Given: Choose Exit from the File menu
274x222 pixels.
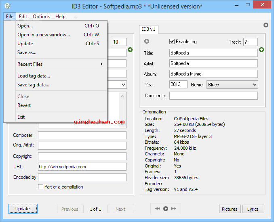Looking at the screenshot, I should pyautogui.click(x=60, y=117).
